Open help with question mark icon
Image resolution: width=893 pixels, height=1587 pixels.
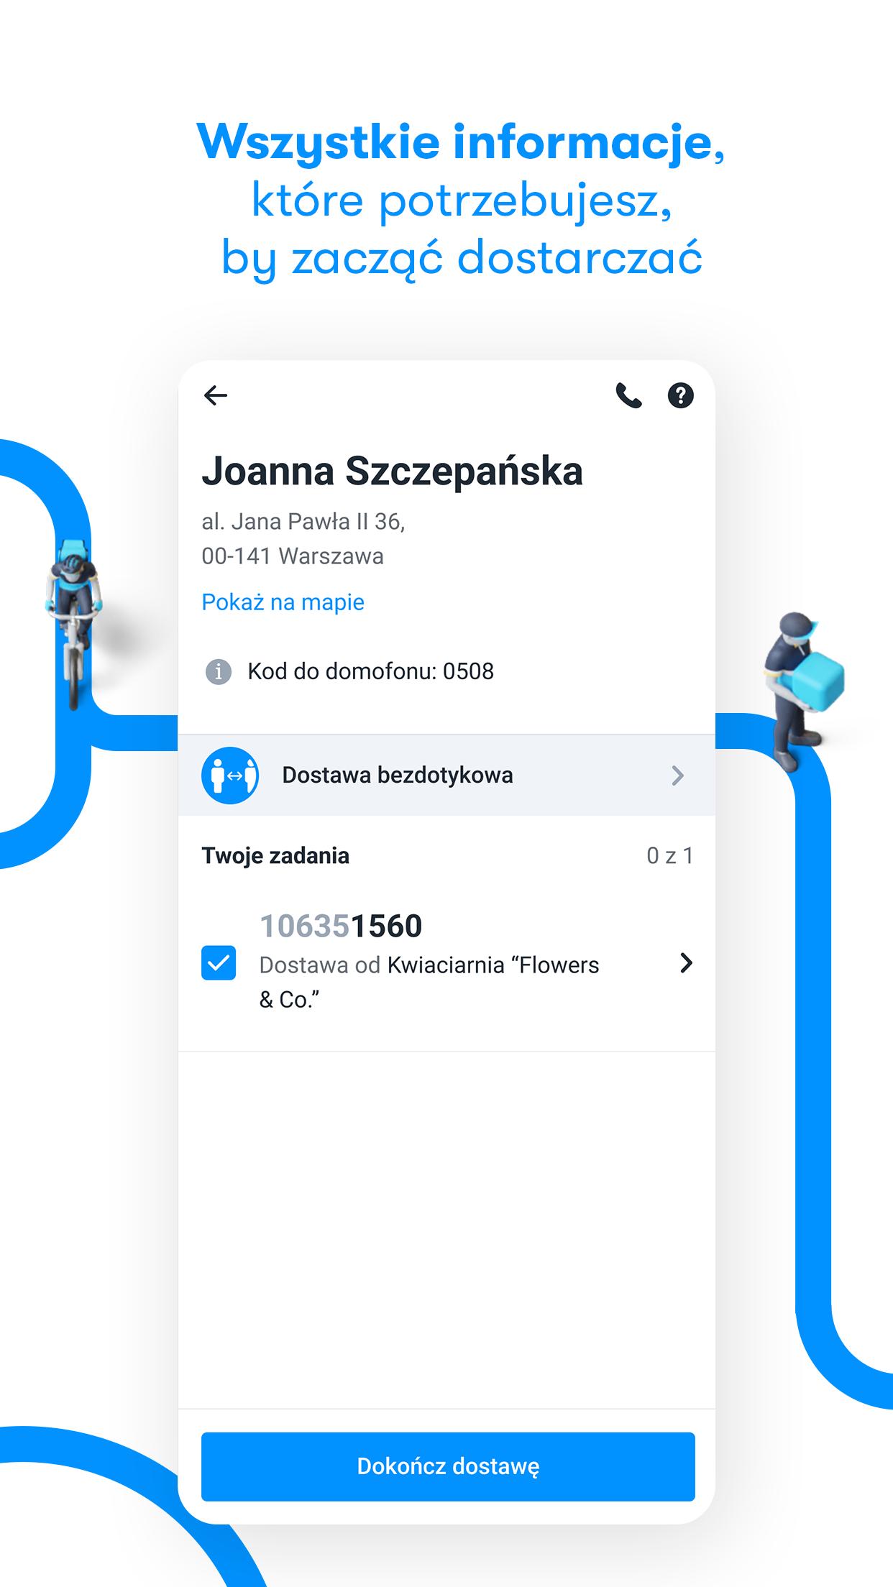[x=680, y=395]
